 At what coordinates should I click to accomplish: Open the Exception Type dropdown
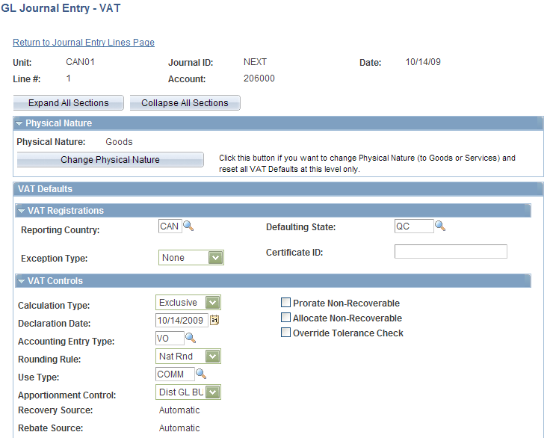tap(191, 258)
